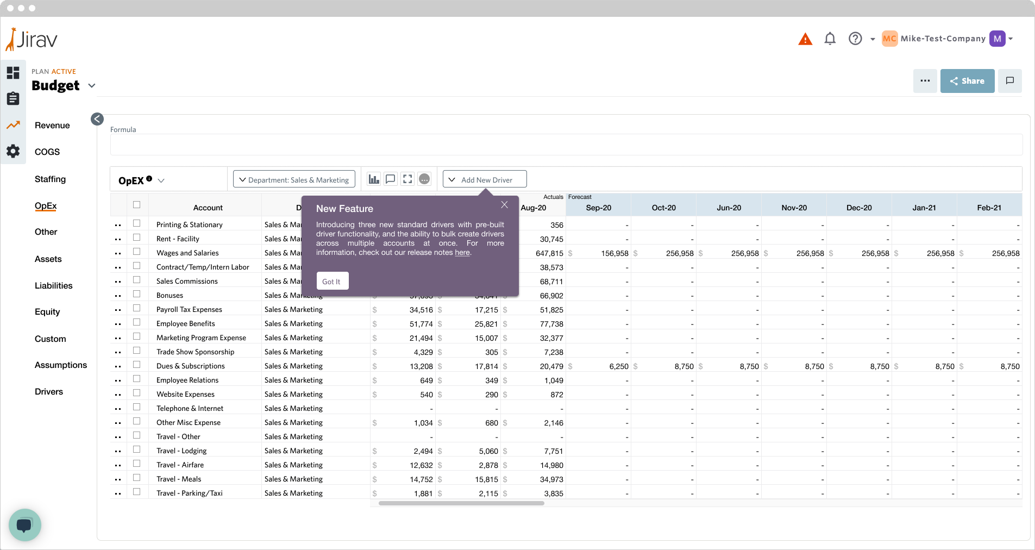Dismiss the tooltip with Got It
This screenshot has width=1035, height=550.
point(331,282)
